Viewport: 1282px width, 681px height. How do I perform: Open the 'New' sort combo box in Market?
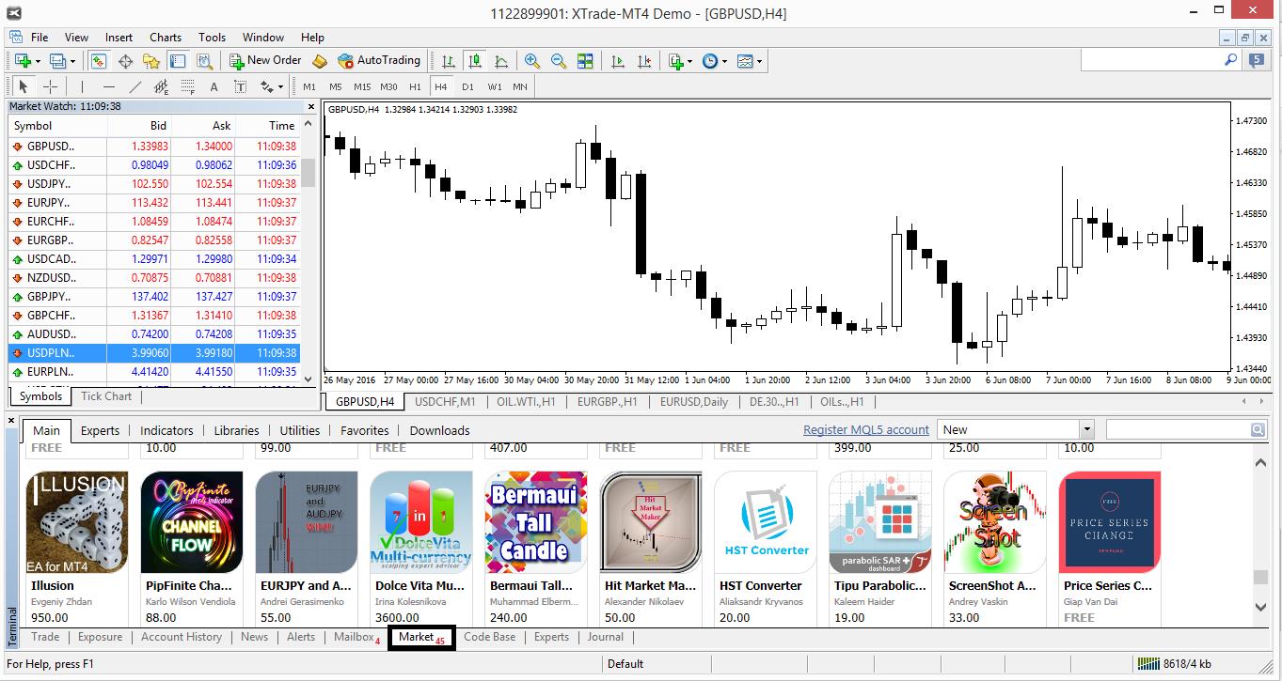click(x=1086, y=429)
